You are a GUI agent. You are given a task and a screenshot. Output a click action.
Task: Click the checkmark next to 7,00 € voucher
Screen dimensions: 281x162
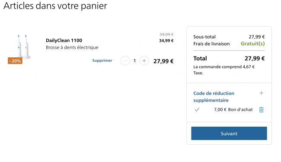point(197,109)
